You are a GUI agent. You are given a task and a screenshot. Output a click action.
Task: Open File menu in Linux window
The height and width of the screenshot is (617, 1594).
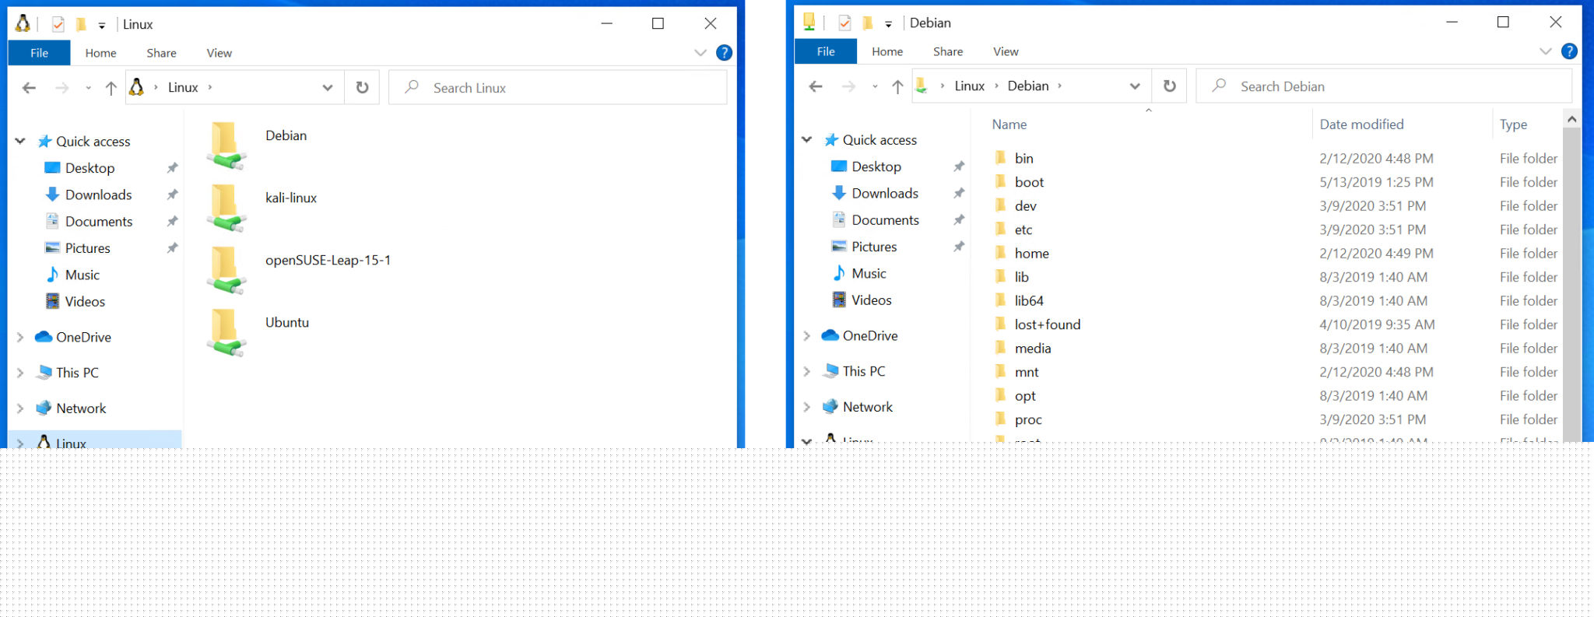[x=39, y=53]
